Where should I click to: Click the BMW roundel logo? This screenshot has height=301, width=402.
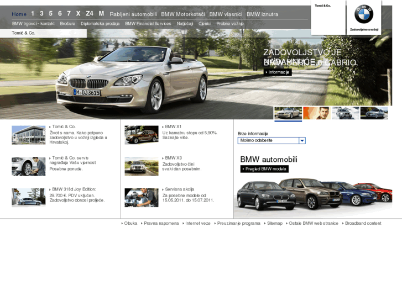tap(363, 14)
